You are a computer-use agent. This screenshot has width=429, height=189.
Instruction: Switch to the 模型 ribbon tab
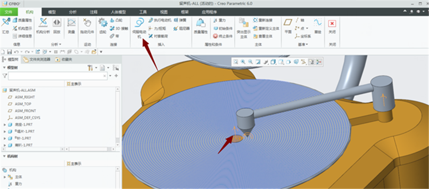click(x=52, y=12)
